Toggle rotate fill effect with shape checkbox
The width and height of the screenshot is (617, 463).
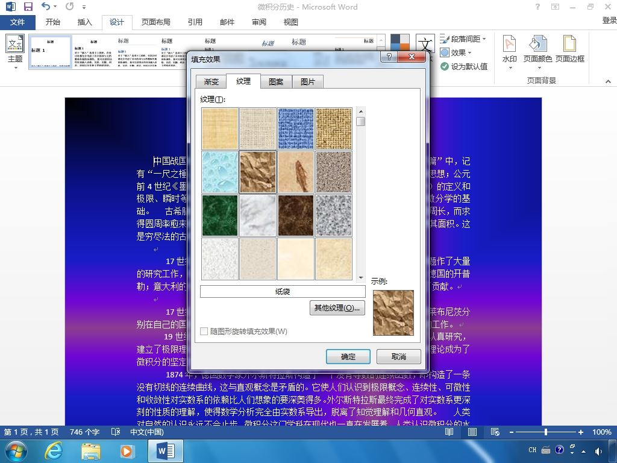pos(204,331)
